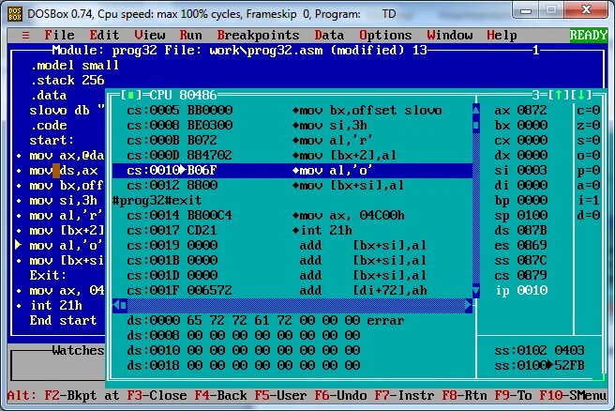Select the stack entry ss:0100 52FB
The width and height of the screenshot is (615, 411).
click(539, 365)
